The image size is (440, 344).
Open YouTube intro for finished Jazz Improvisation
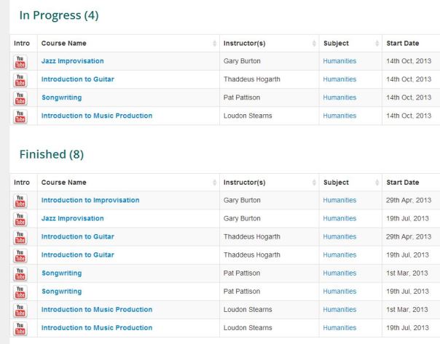coord(20,218)
